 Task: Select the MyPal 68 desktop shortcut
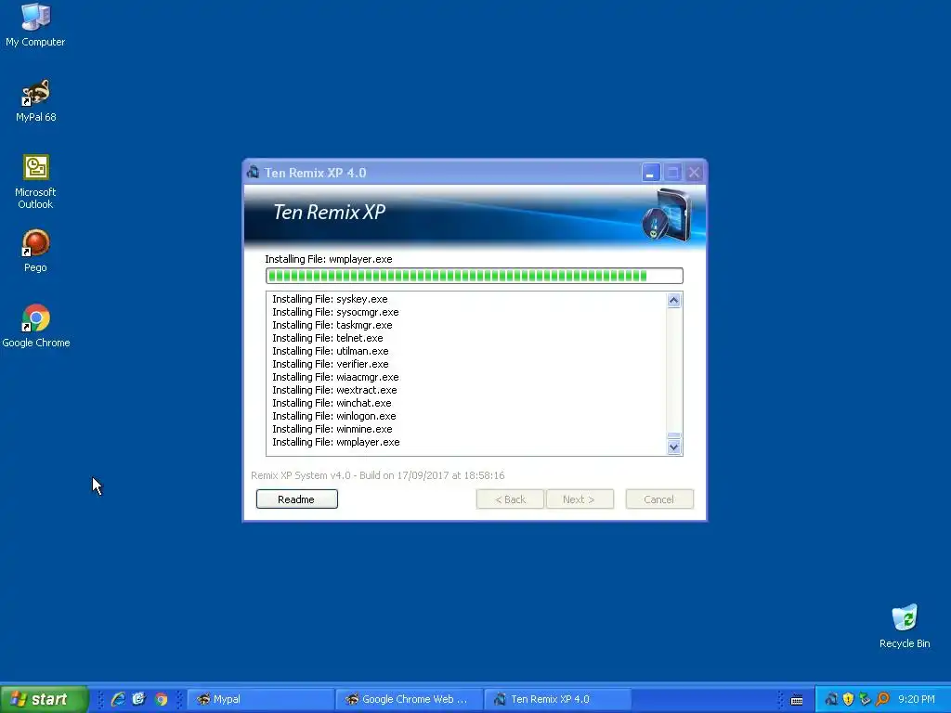[x=36, y=100]
